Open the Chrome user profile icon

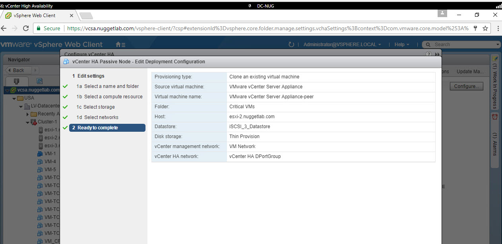(x=442, y=13)
